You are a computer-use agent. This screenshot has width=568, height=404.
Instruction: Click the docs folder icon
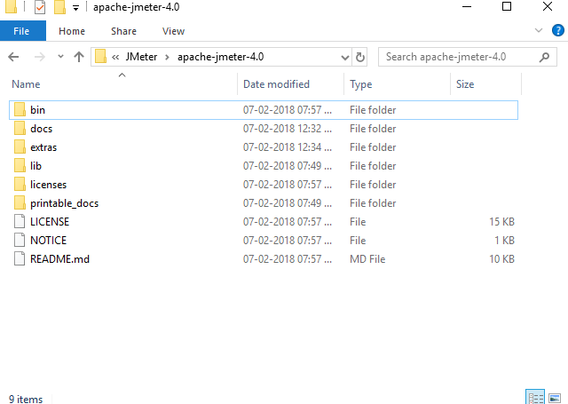[20, 129]
